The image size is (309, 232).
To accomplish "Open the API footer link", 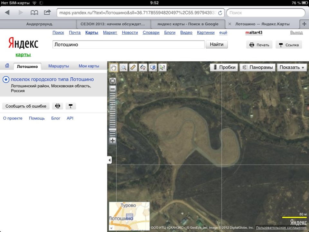I will pyautogui.click(x=70, y=118).
